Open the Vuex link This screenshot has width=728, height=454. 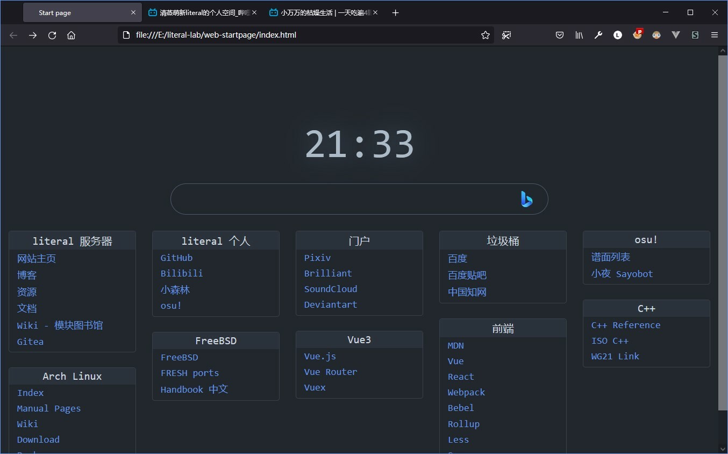315,387
